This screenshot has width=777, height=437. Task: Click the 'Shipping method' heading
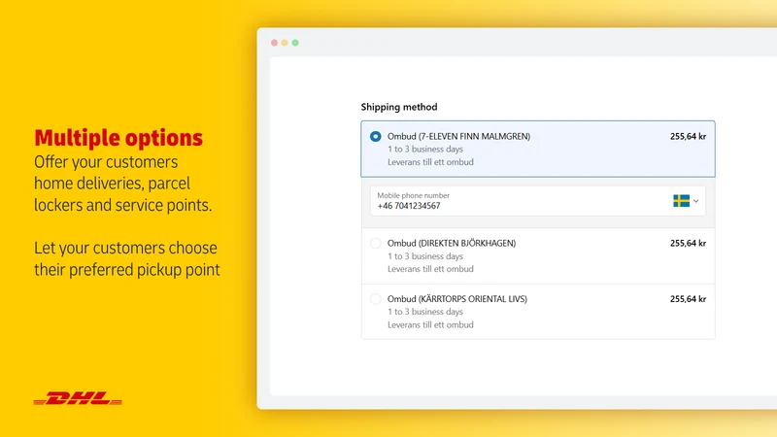pyautogui.click(x=399, y=107)
